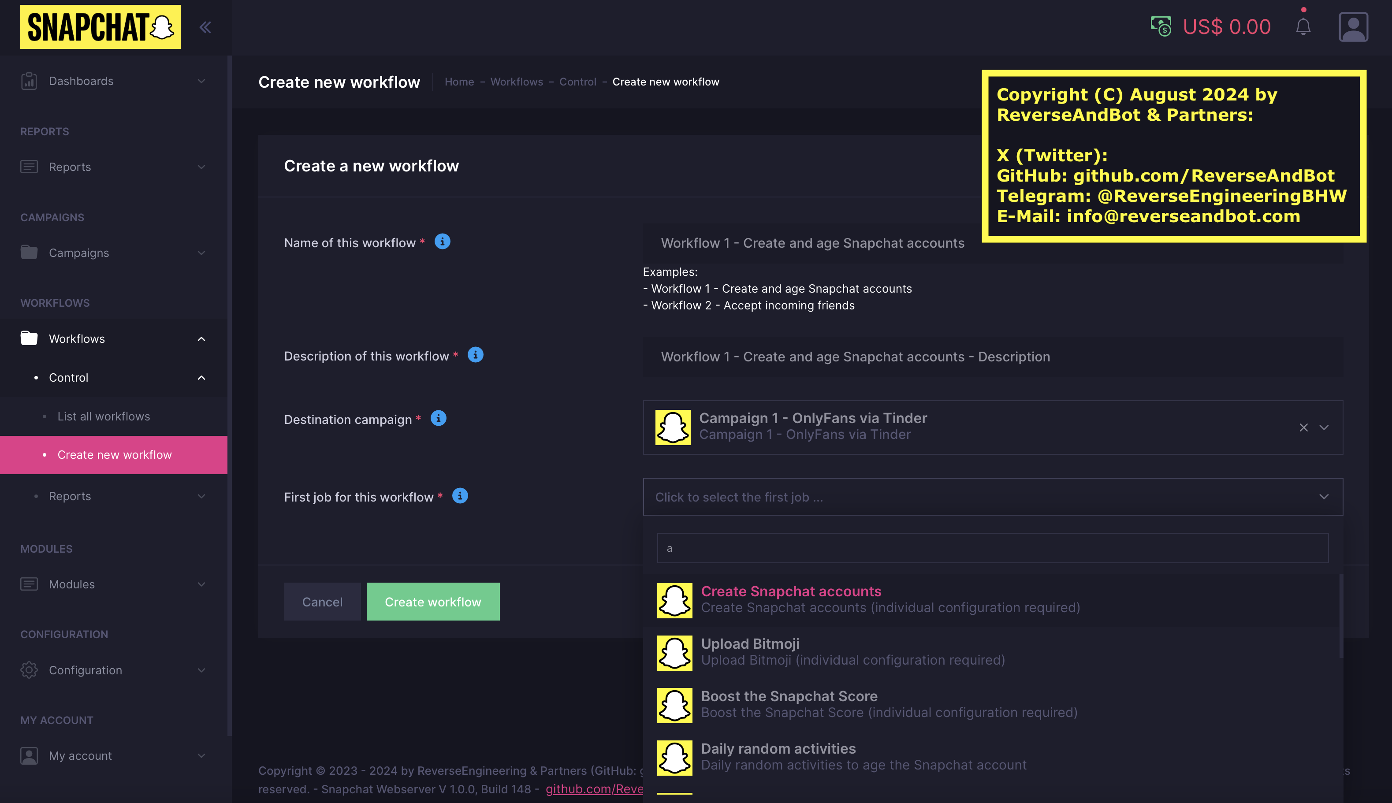
Task: Click the job search box containing 'a'
Action: tap(993, 548)
